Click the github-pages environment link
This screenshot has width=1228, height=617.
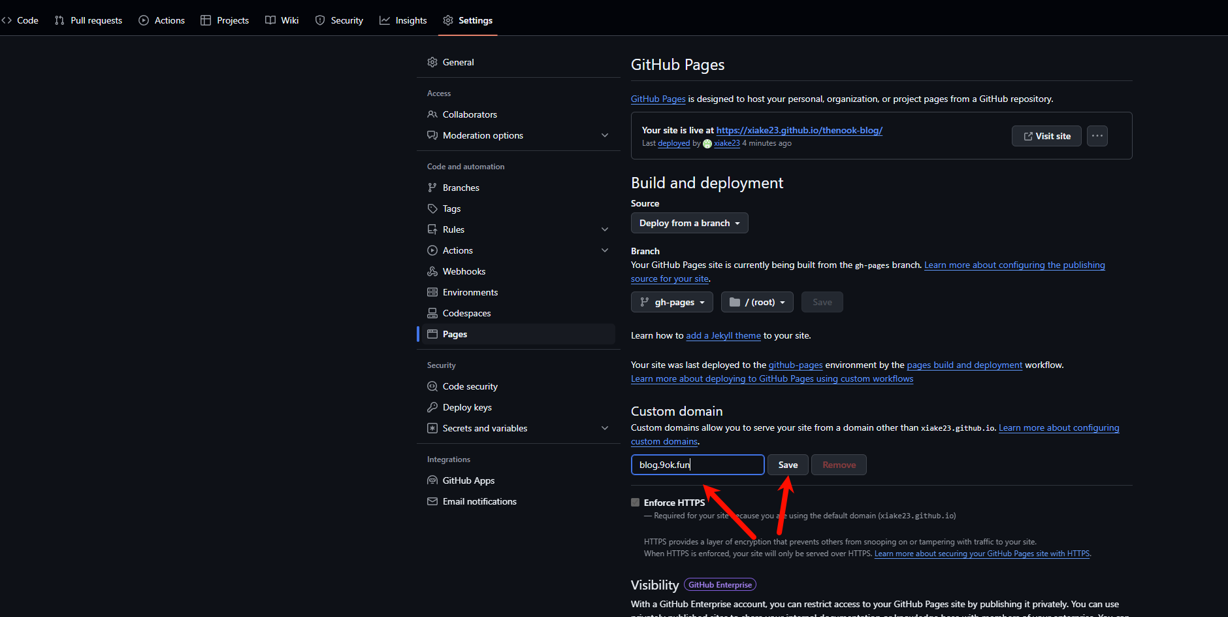[x=796, y=365]
